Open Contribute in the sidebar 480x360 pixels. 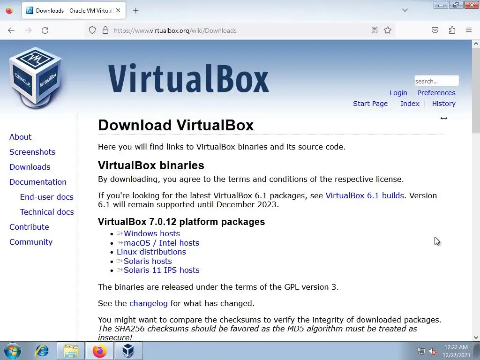[x=29, y=227]
